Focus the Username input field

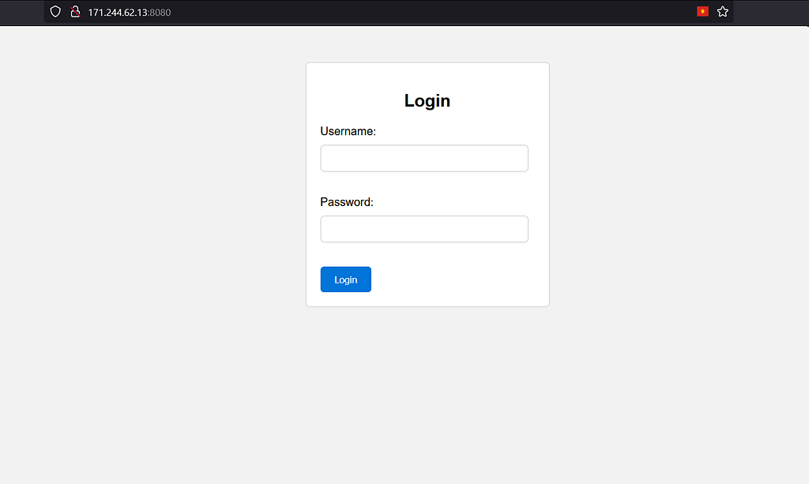pos(424,158)
